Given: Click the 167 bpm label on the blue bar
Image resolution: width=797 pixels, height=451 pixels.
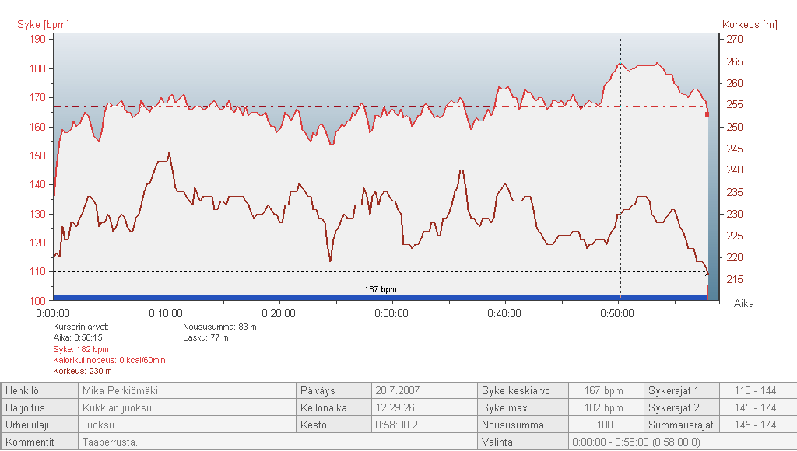Looking at the screenshot, I should click(x=380, y=290).
